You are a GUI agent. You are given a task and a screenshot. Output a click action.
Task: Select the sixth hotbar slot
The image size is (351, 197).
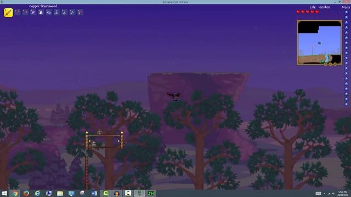(x=49, y=12)
